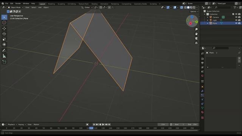Toggle the Snap magnet button
Viewport: 242px width, 136px height.
click(x=101, y=8)
